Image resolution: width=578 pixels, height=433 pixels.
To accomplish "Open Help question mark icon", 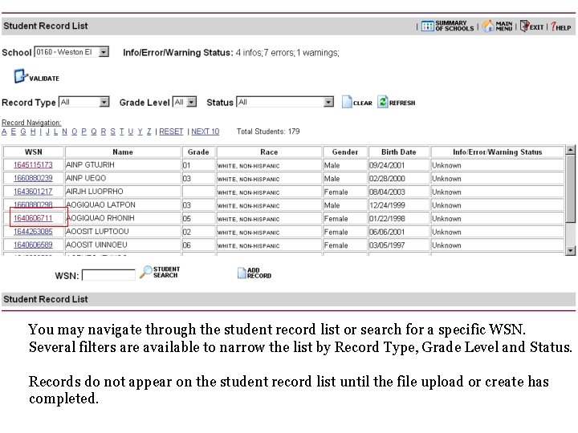I will click(x=553, y=26).
